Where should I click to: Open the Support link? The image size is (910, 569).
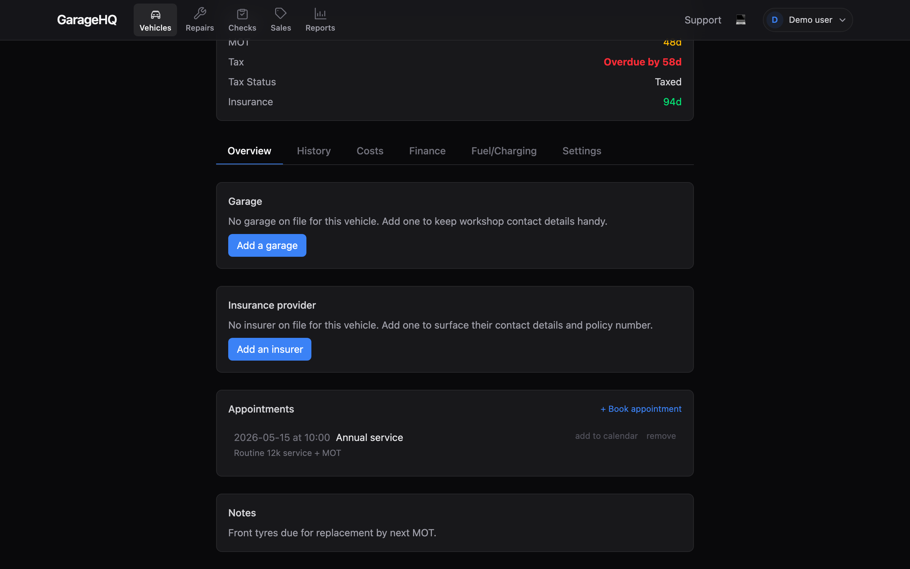point(702,20)
